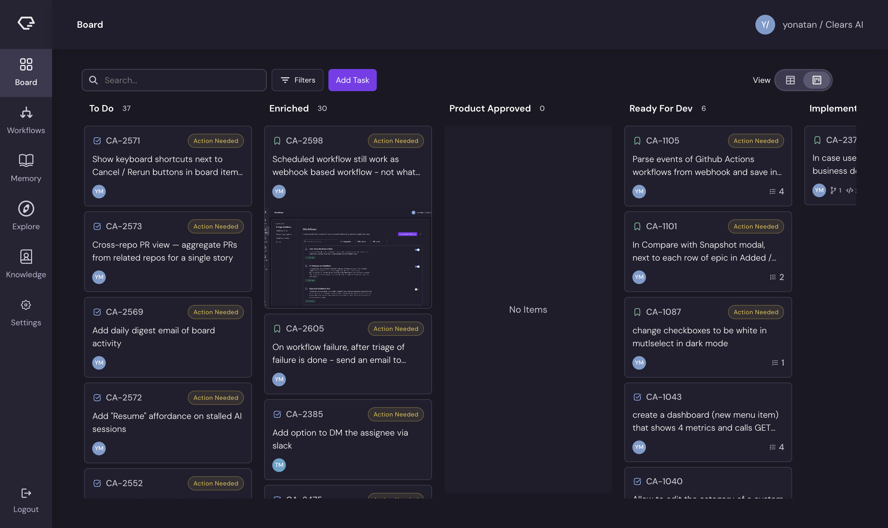Open card 'create a dashboard (new menu item)'

tap(708, 422)
